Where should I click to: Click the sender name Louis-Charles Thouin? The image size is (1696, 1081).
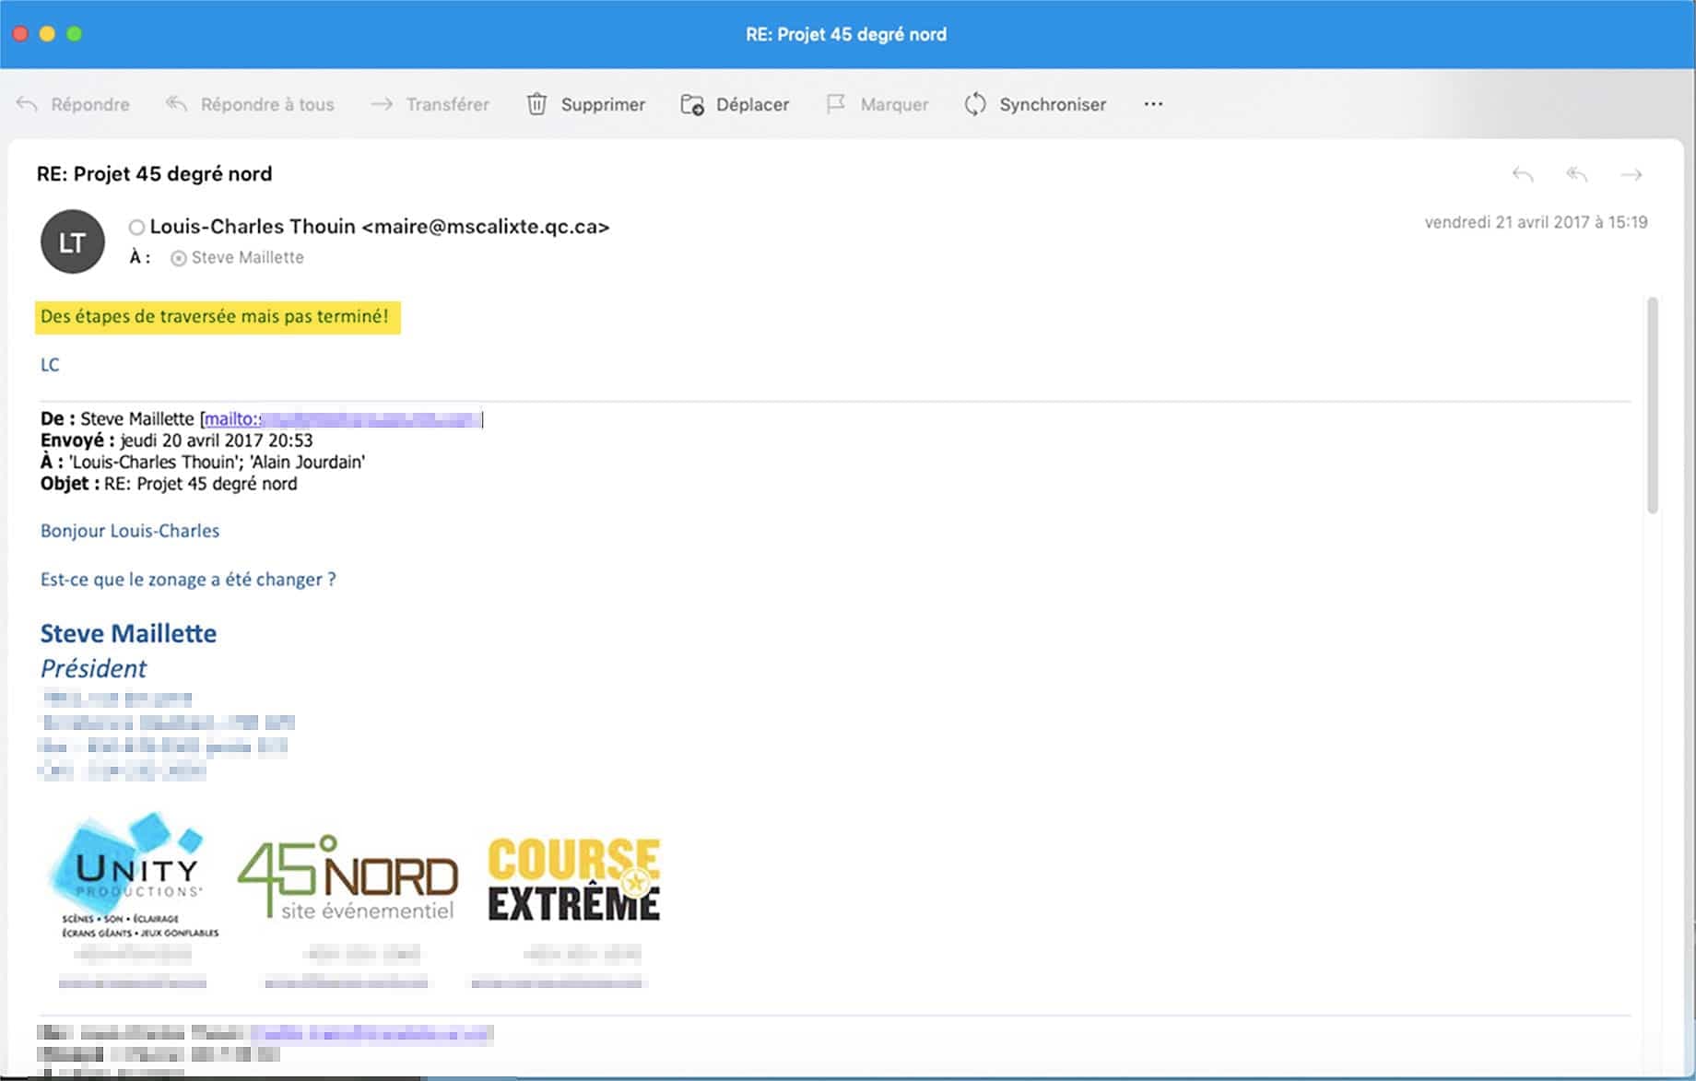point(253,227)
